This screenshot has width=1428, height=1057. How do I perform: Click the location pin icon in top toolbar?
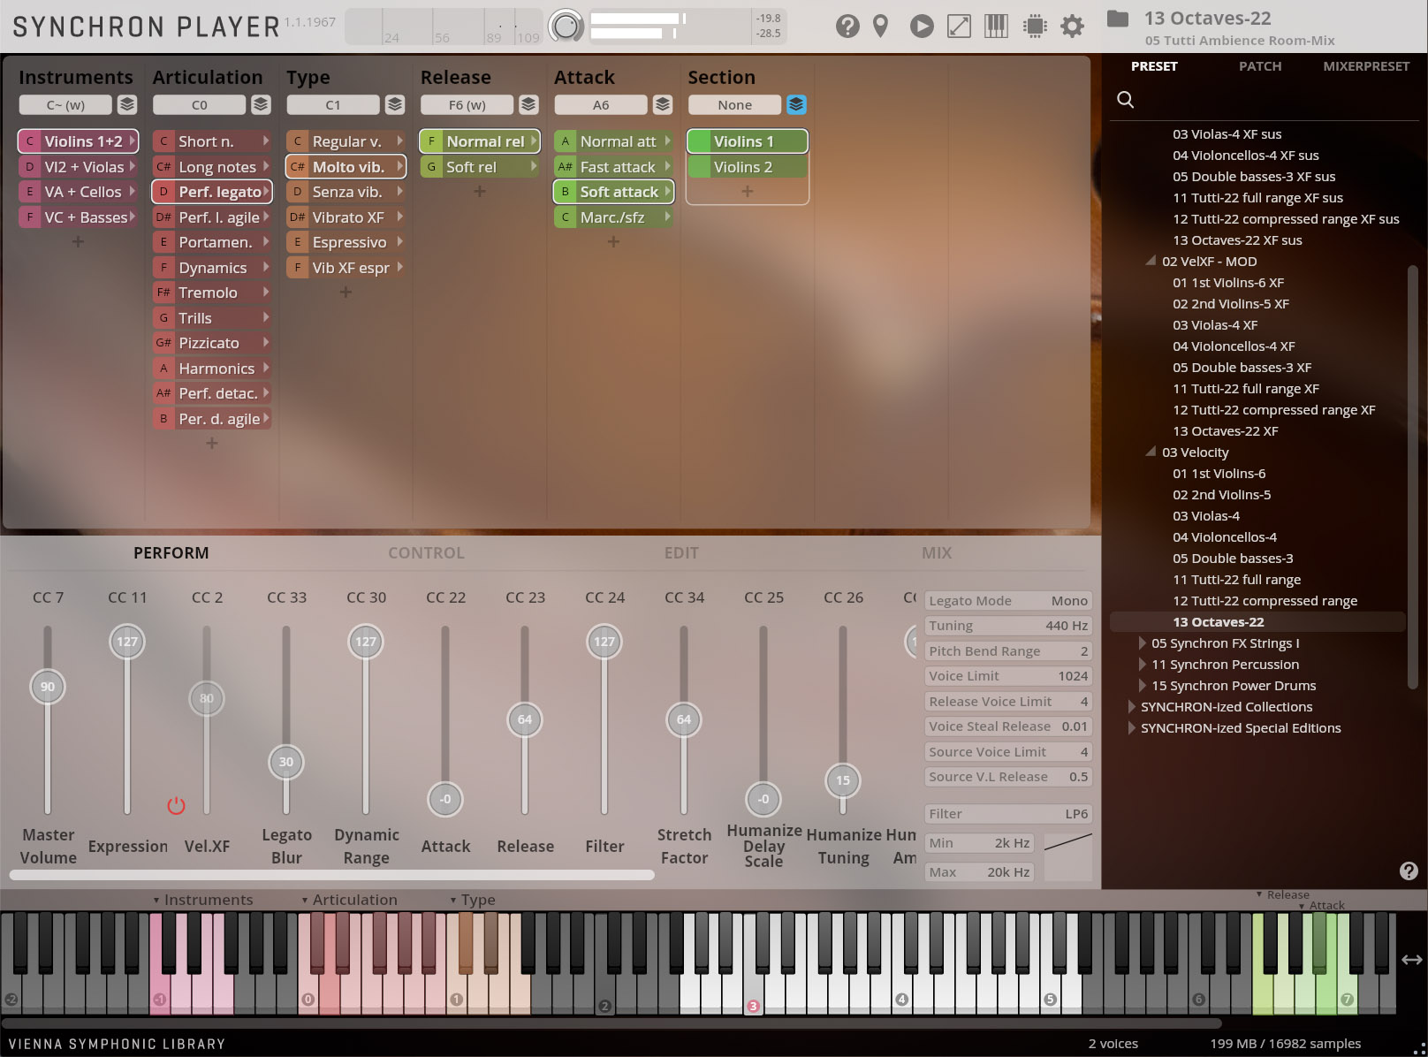[881, 27]
